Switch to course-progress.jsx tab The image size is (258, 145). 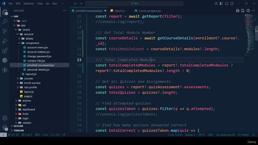(150, 11)
